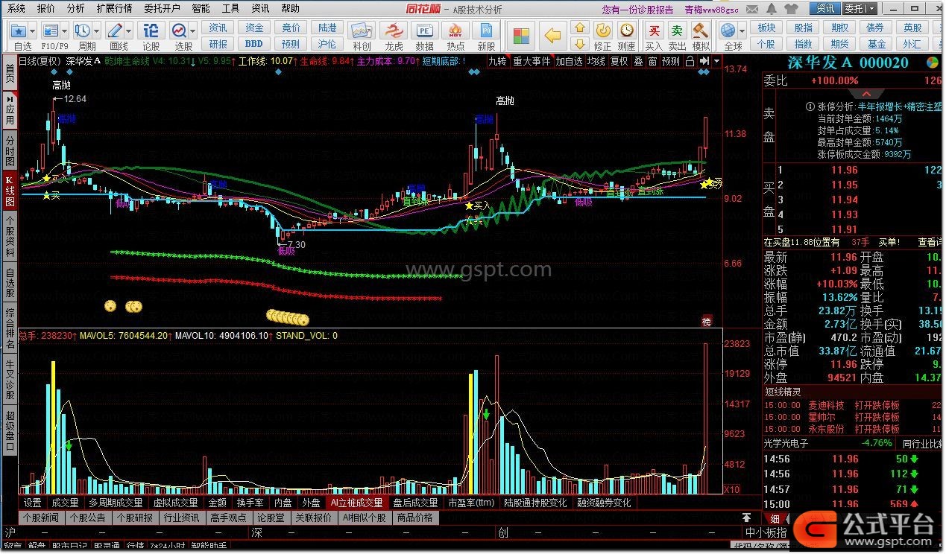The height and width of the screenshot is (554, 946).
Task: Click the BBD toolbar button
Action: click(254, 44)
